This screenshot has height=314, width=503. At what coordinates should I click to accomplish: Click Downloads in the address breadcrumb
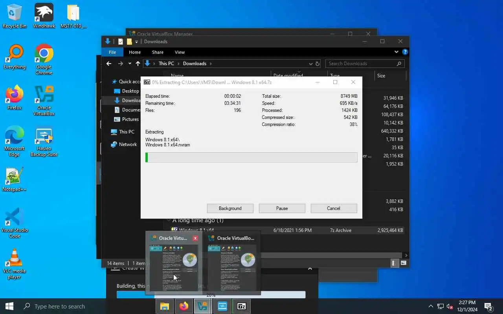tap(195, 64)
